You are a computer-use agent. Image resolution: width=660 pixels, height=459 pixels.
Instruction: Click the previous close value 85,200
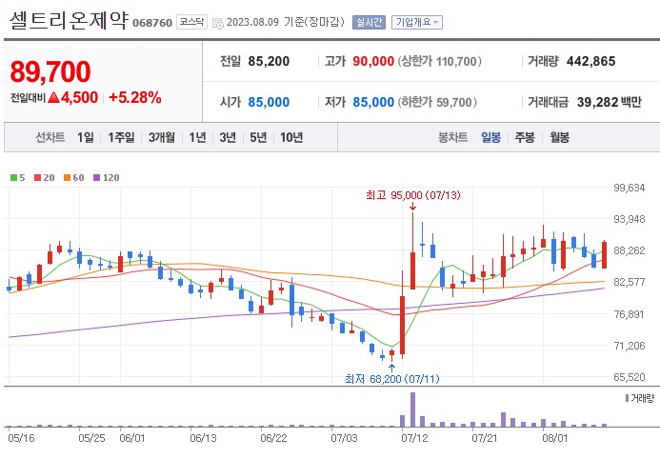pyautogui.click(x=269, y=62)
